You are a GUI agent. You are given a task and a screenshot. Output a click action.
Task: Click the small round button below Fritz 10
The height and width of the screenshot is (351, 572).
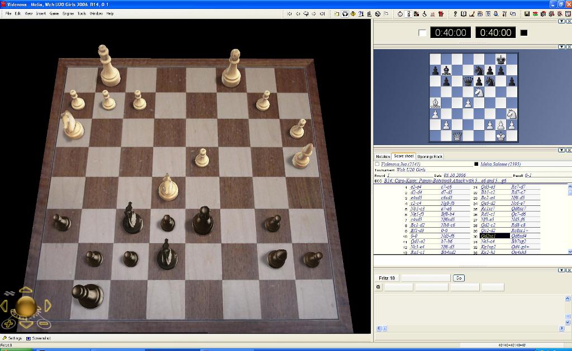point(378,287)
